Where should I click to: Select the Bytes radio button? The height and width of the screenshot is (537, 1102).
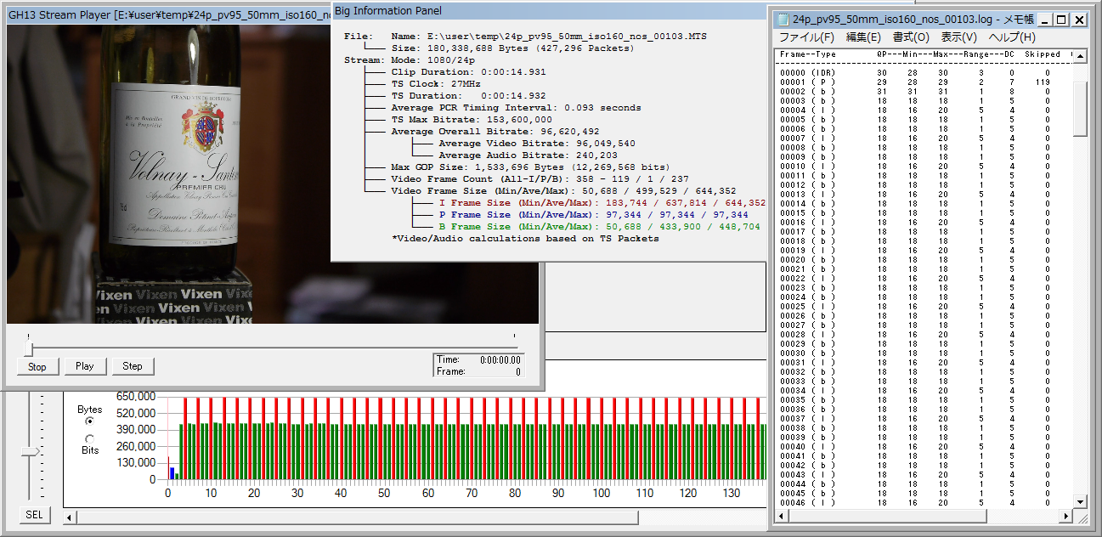coord(90,421)
